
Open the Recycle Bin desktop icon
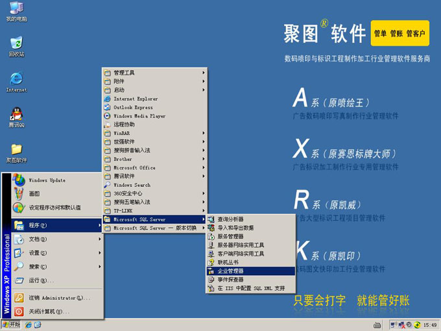(17, 47)
